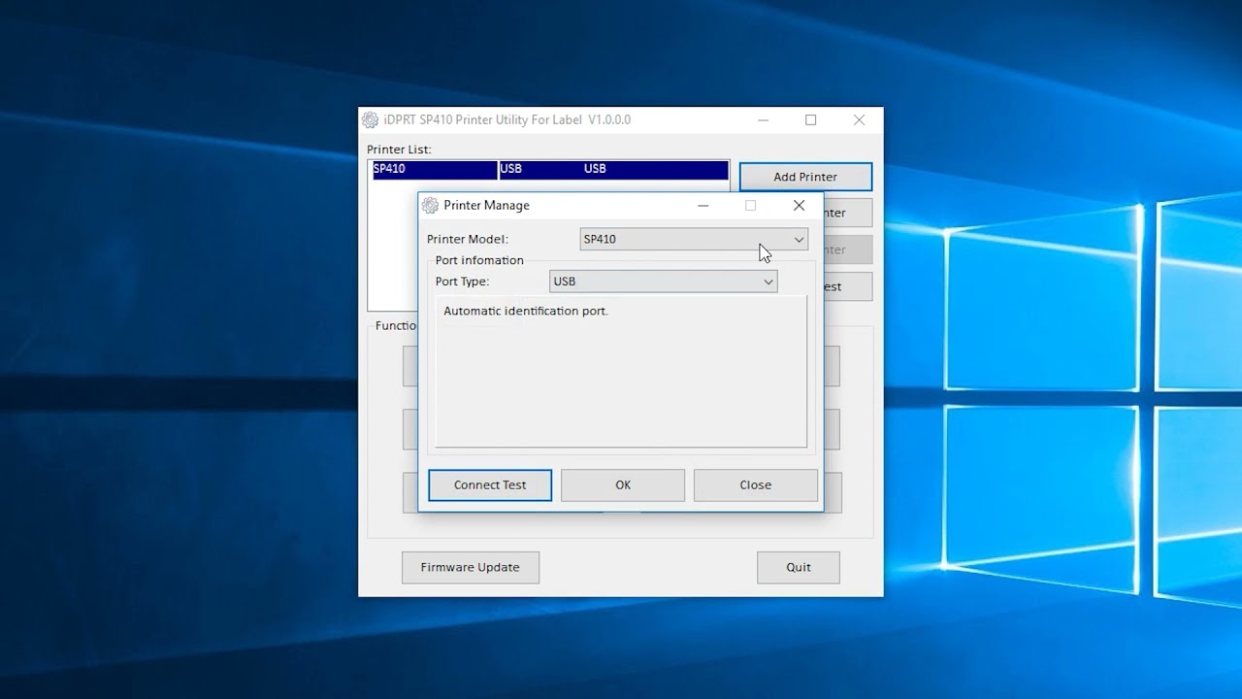
Task: Click the Printer Manage gear icon
Action: point(430,206)
